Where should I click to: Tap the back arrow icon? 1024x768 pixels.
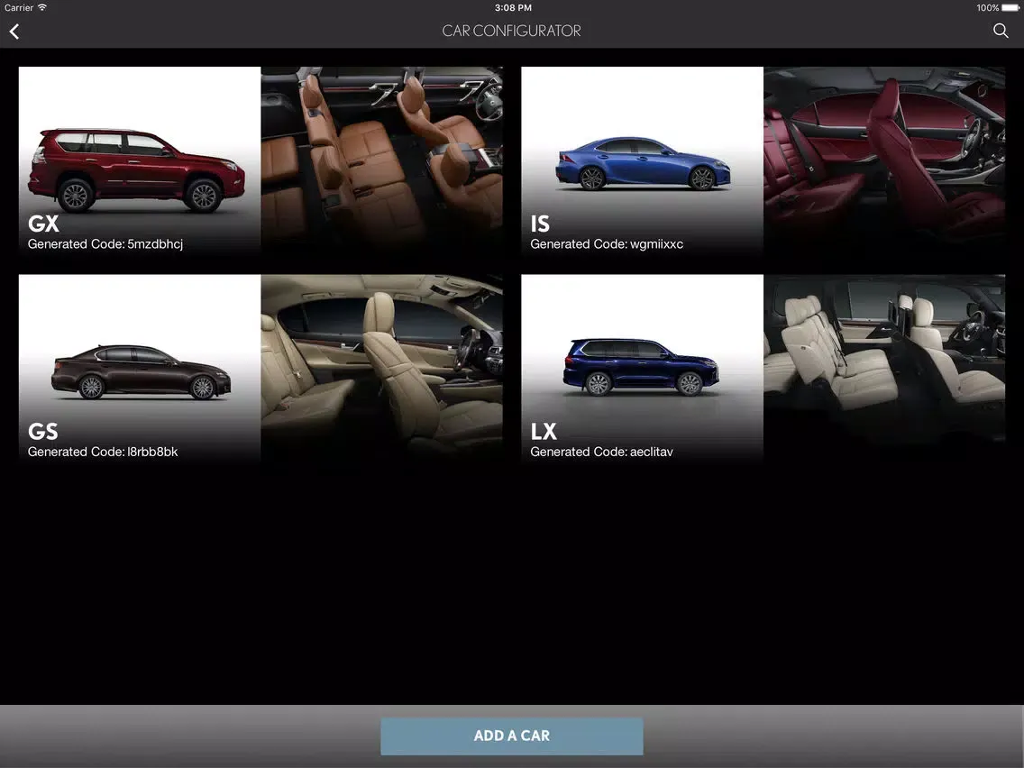coord(14,32)
